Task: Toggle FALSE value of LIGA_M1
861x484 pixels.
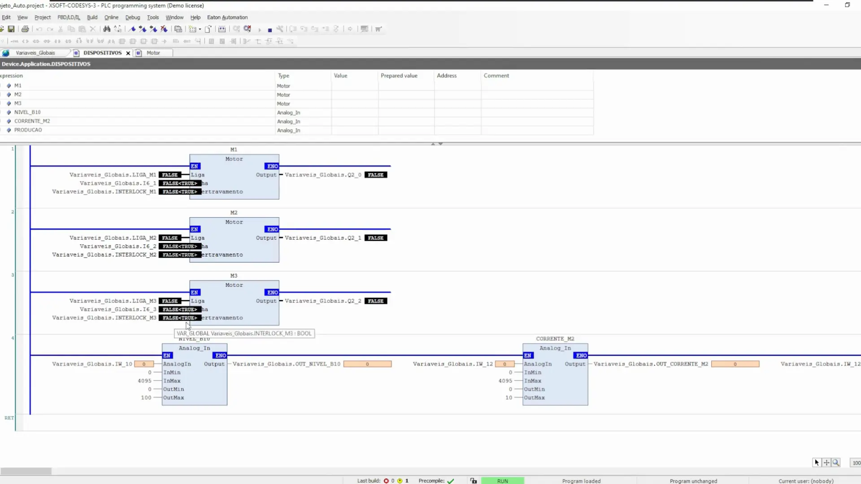Action: (170, 175)
